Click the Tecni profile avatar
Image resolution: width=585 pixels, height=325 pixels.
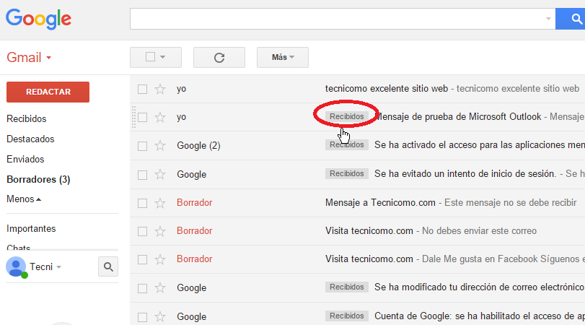pyautogui.click(x=16, y=266)
